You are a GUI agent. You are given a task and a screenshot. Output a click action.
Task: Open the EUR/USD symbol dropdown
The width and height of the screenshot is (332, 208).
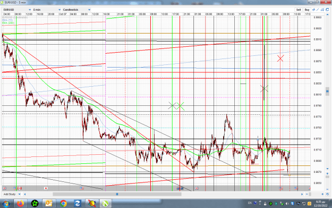point(17,10)
